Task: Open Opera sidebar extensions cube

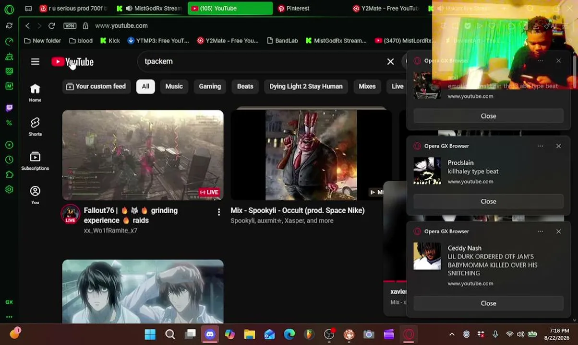Action: (x=9, y=175)
